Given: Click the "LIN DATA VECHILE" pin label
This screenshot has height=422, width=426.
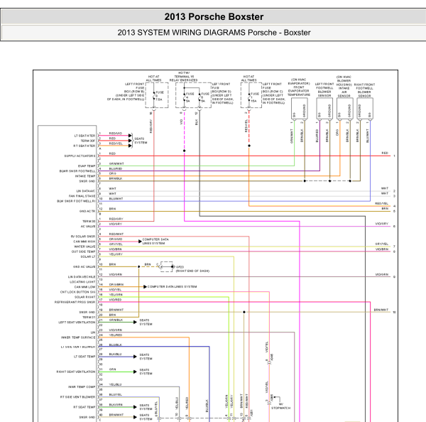Looking at the screenshot, I should (x=82, y=277).
